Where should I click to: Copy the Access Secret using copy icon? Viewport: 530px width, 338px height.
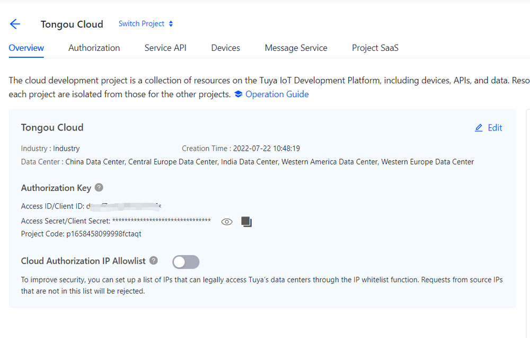click(x=246, y=222)
